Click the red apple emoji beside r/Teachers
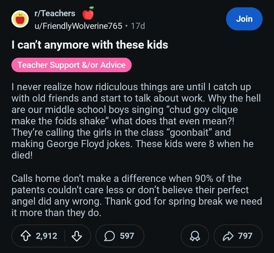 pyautogui.click(x=88, y=13)
